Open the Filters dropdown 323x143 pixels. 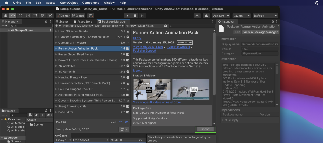(131, 26)
